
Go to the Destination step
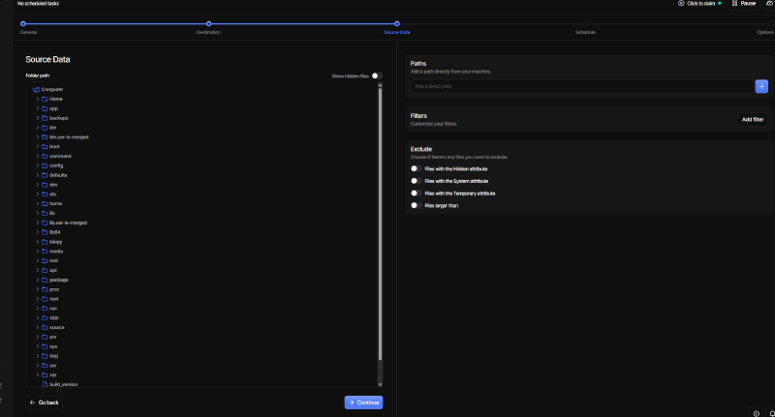pyautogui.click(x=208, y=23)
